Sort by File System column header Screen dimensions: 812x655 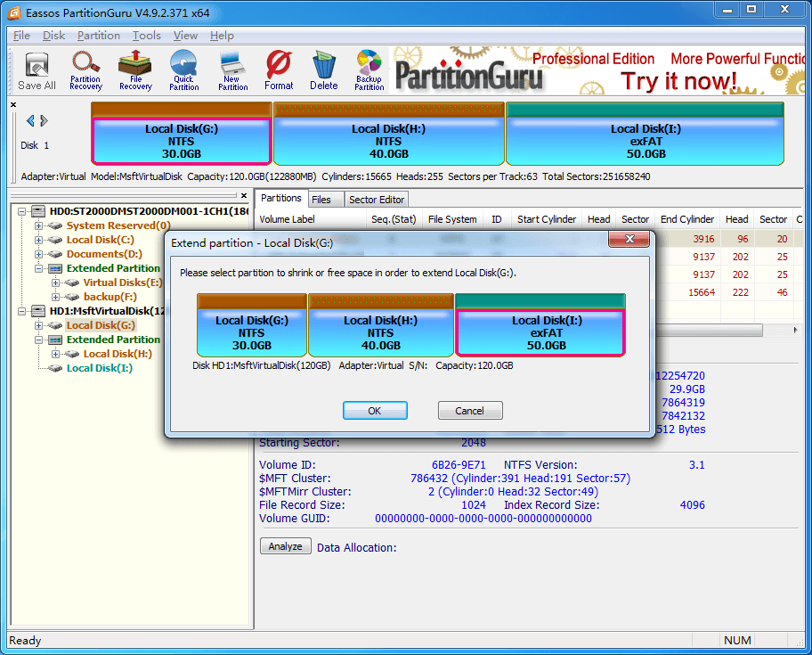point(452,219)
